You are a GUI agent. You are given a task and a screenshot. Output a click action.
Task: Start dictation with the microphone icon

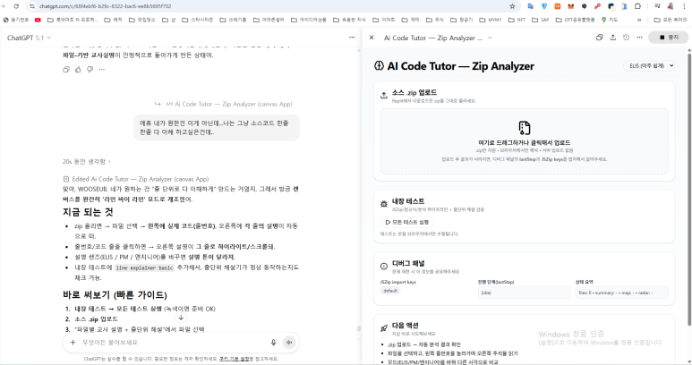[273, 342]
